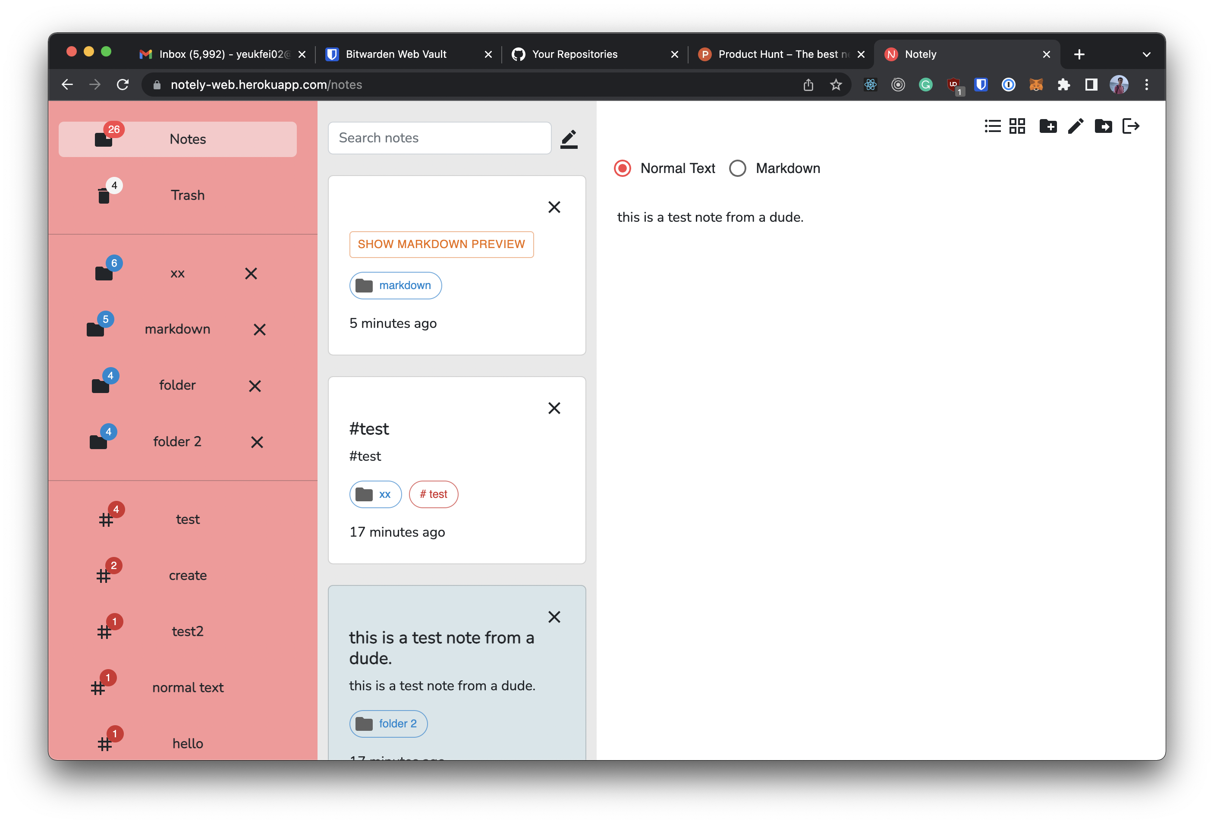Close the Product Hunt tab
1214x824 pixels.
click(861, 54)
